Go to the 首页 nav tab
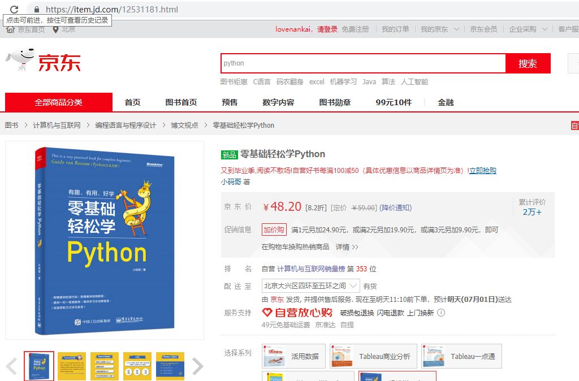The image size is (579, 381). click(x=132, y=102)
